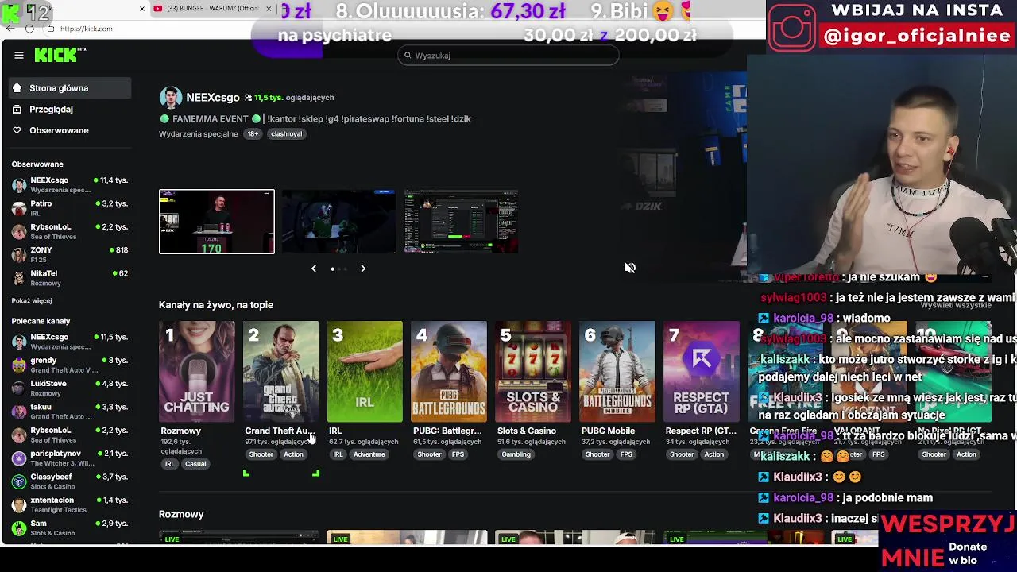Image resolution: width=1017 pixels, height=572 pixels.
Task: Click the Casual tag under Rozmowy
Action: tap(195, 464)
